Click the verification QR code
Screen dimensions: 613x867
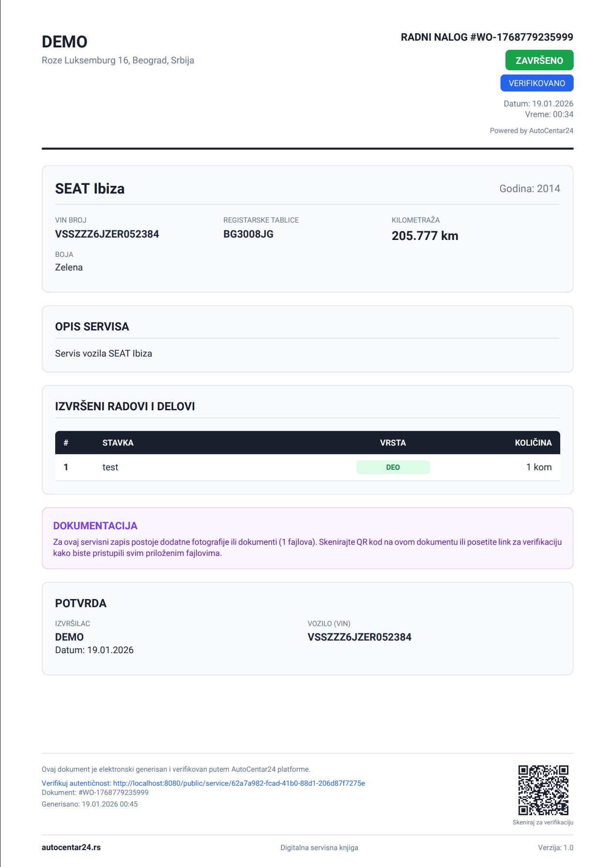click(x=543, y=790)
